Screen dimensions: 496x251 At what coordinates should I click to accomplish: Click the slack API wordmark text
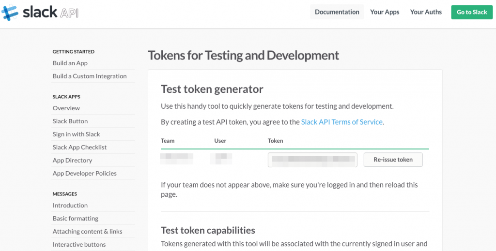pyautogui.click(x=50, y=13)
